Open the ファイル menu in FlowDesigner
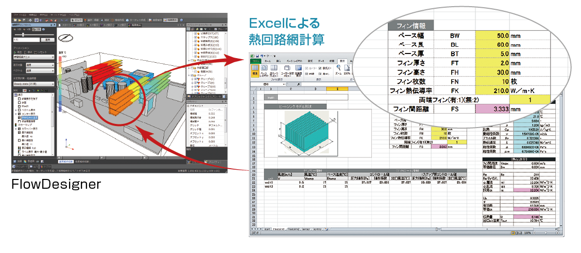581x253 pixels. (20, 14)
